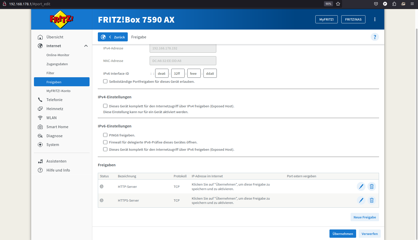Allow Selbstständige Portfreigaben for this device
Image resolution: width=418 pixels, height=240 pixels.
[105, 82]
